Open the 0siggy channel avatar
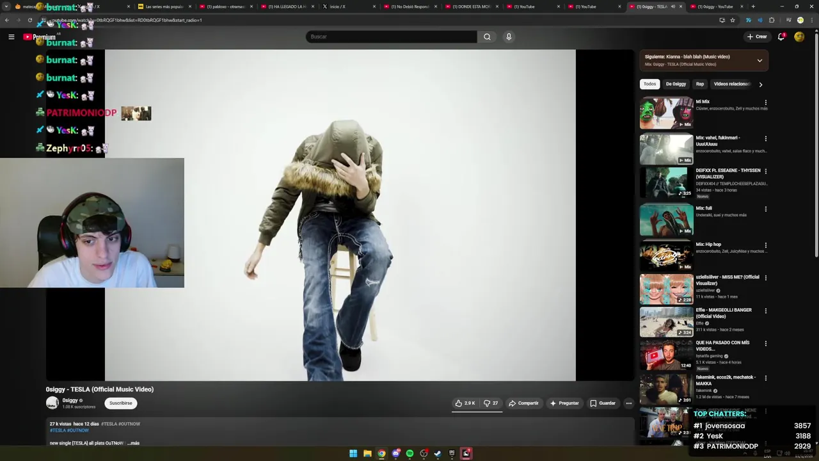This screenshot has height=461, width=819. (x=52, y=403)
